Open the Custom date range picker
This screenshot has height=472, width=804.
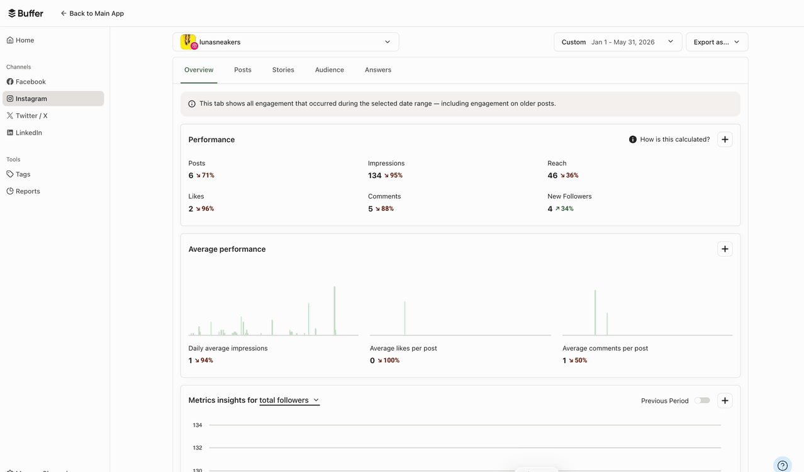[618, 42]
